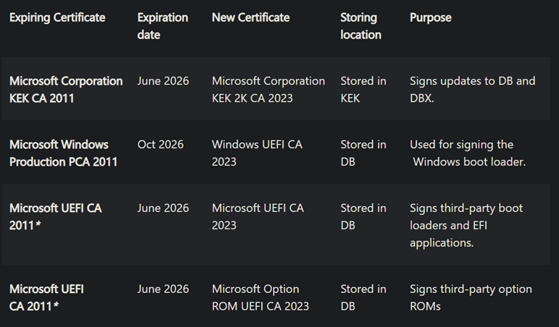The height and width of the screenshot is (327, 559).
Task: Click "Microsoft Corporation KEK 2K CA 2023" cell
Action: coord(268,89)
